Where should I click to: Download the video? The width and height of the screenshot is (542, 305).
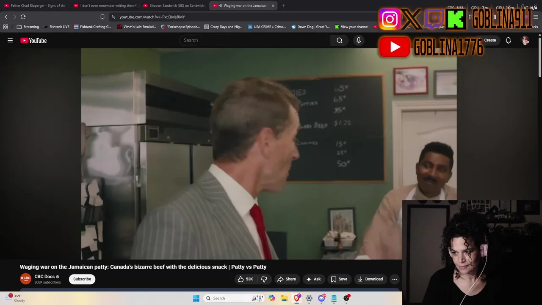(370, 279)
